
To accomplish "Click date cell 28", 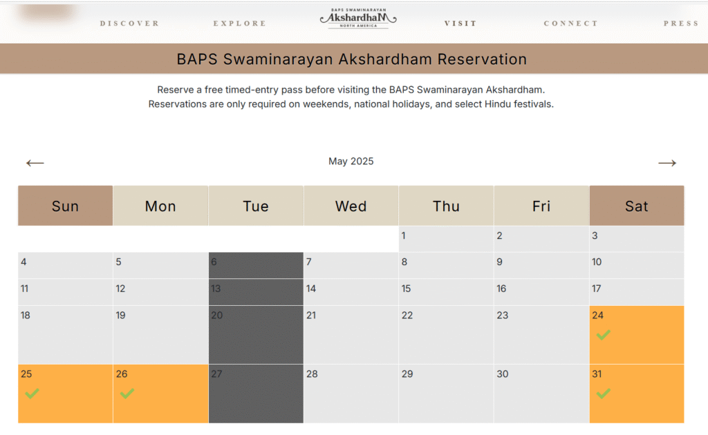I will (351, 394).
